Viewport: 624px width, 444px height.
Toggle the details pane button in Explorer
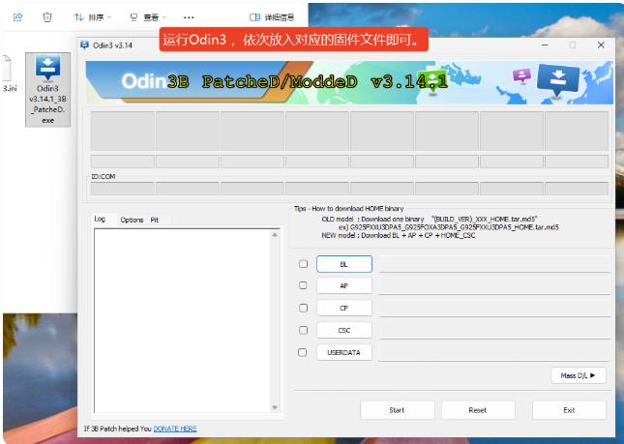272,17
